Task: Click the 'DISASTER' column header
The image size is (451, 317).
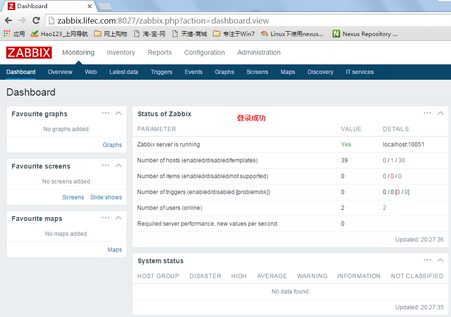Action: [205, 276]
